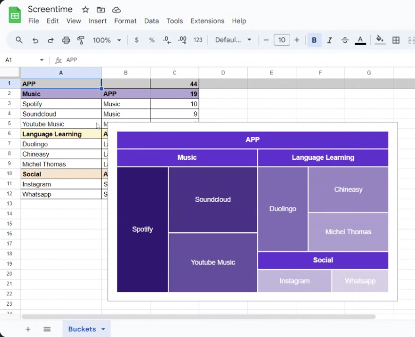Open the Default font dropdown
415x337 pixels.
tap(233, 40)
